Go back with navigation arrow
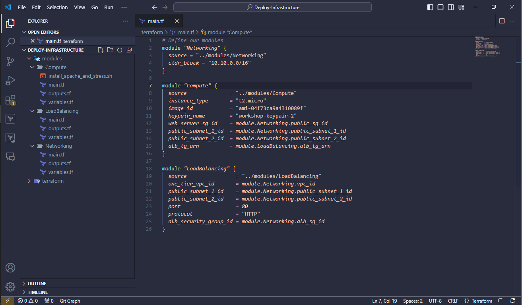 [x=155, y=7]
